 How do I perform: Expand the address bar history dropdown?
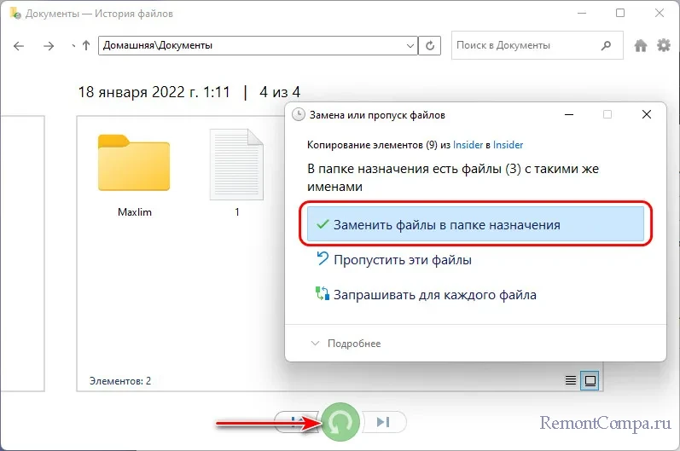click(411, 45)
